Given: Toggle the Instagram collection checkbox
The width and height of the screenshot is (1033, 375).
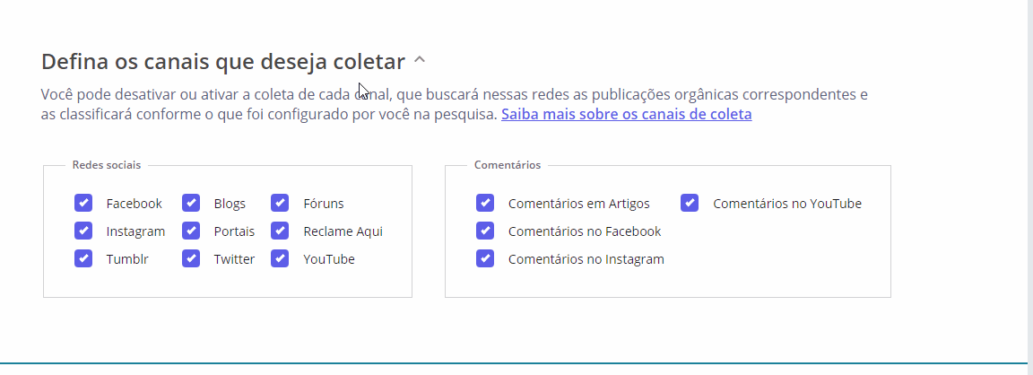Looking at the screenshot, I should click(83, 231).
